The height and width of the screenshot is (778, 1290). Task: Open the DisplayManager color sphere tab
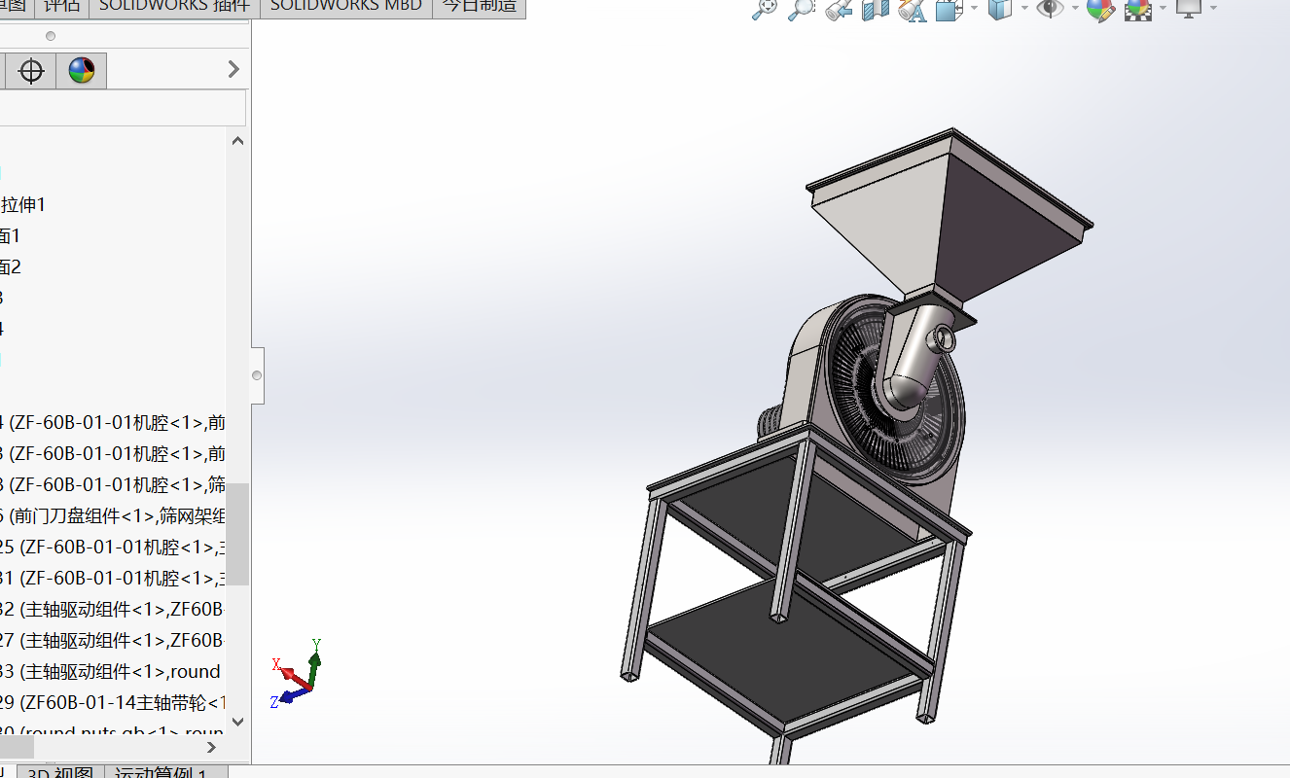point(82,71)
